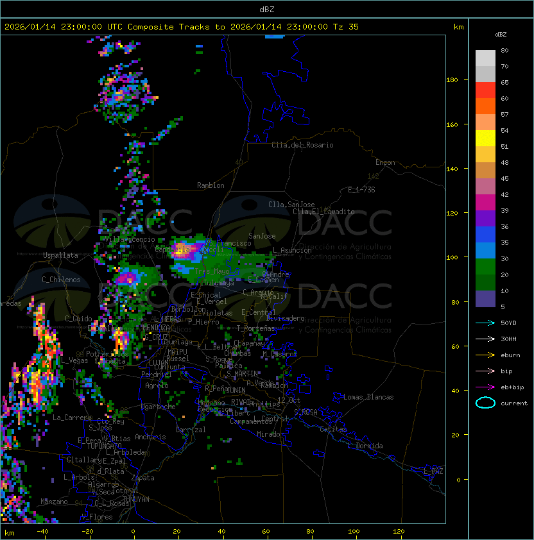Screen dimensions: 534x540
Task: Click the white 30HM arrow in legend
Action: (485, 339)
